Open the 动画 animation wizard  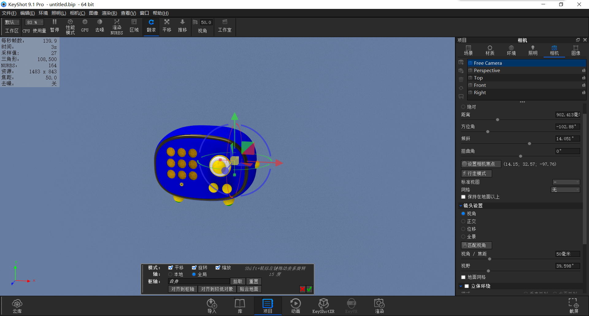[x=295, y=306]
